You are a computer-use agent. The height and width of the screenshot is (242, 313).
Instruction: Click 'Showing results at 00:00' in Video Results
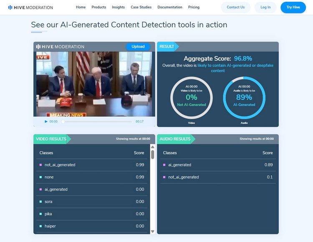133,139
